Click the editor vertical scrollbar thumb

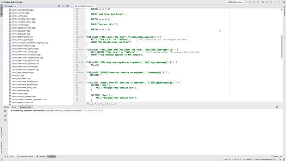pos(282,47)
